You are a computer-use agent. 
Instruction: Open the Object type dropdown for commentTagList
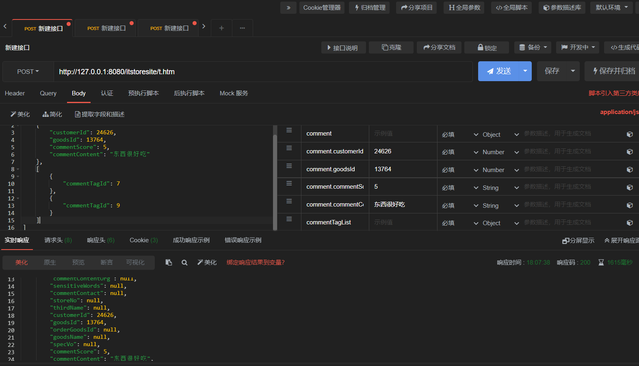[500, 223]
